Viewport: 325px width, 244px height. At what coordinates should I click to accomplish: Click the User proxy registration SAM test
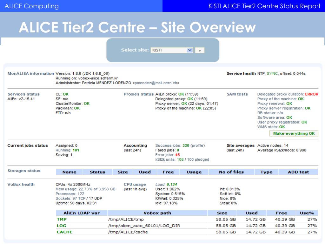(282, 122)
